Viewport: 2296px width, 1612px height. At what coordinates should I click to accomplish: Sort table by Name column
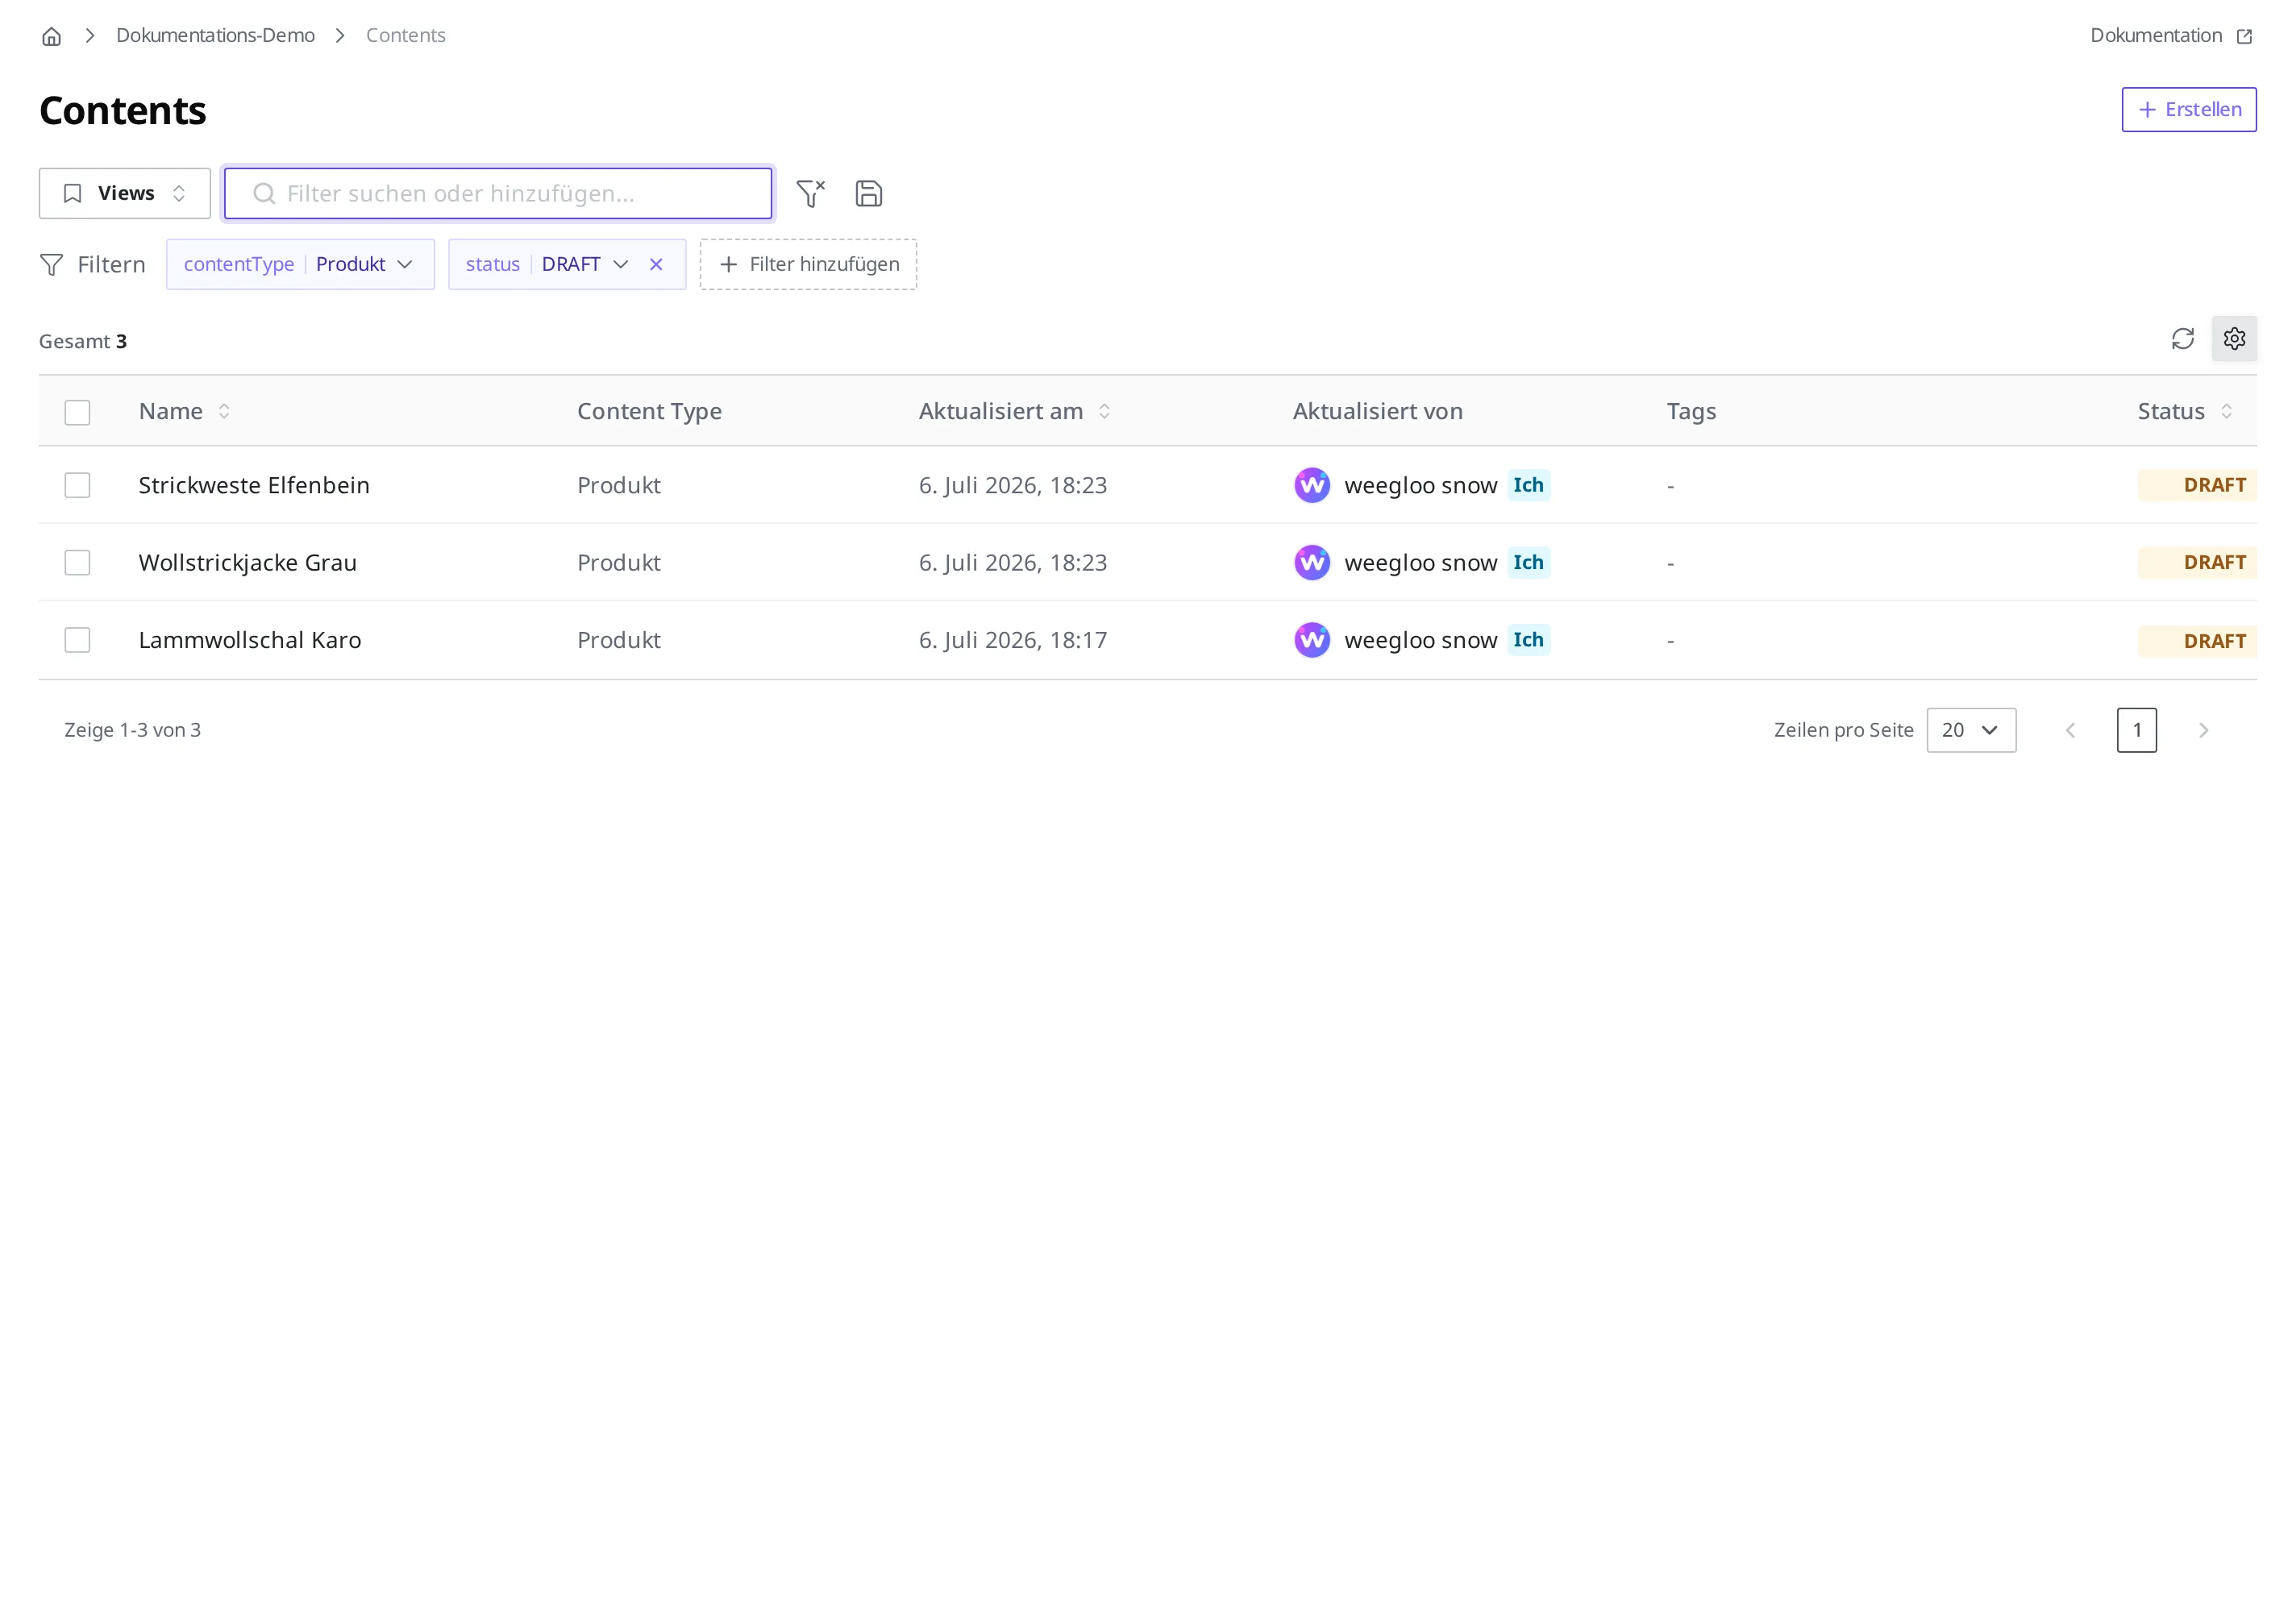224,411
